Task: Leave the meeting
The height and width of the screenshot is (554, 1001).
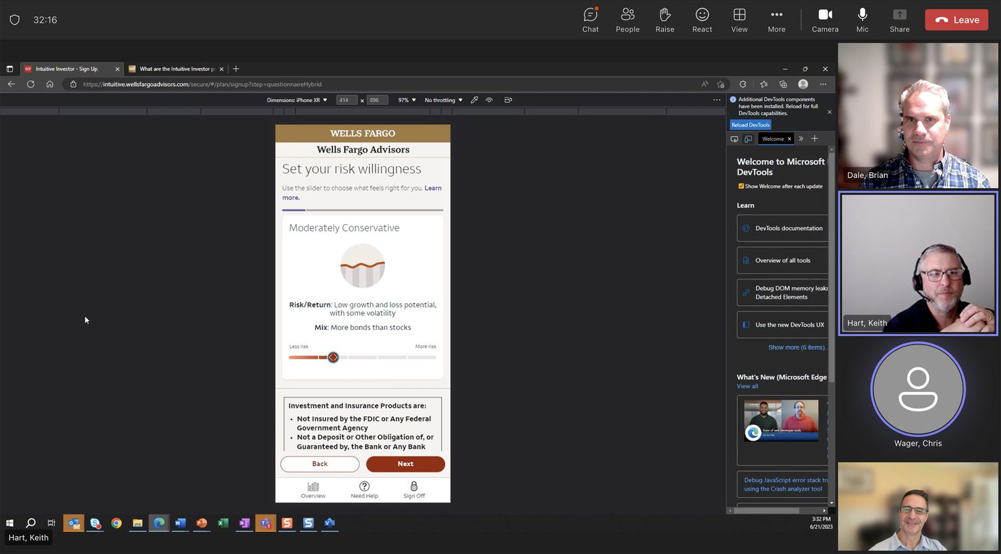Action: (x=956, y=20)
